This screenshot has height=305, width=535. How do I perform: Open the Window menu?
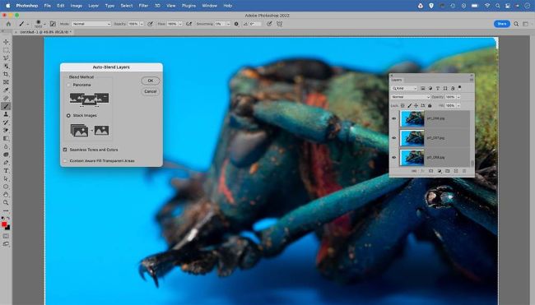pyautogui.click(x=210, y=6)
